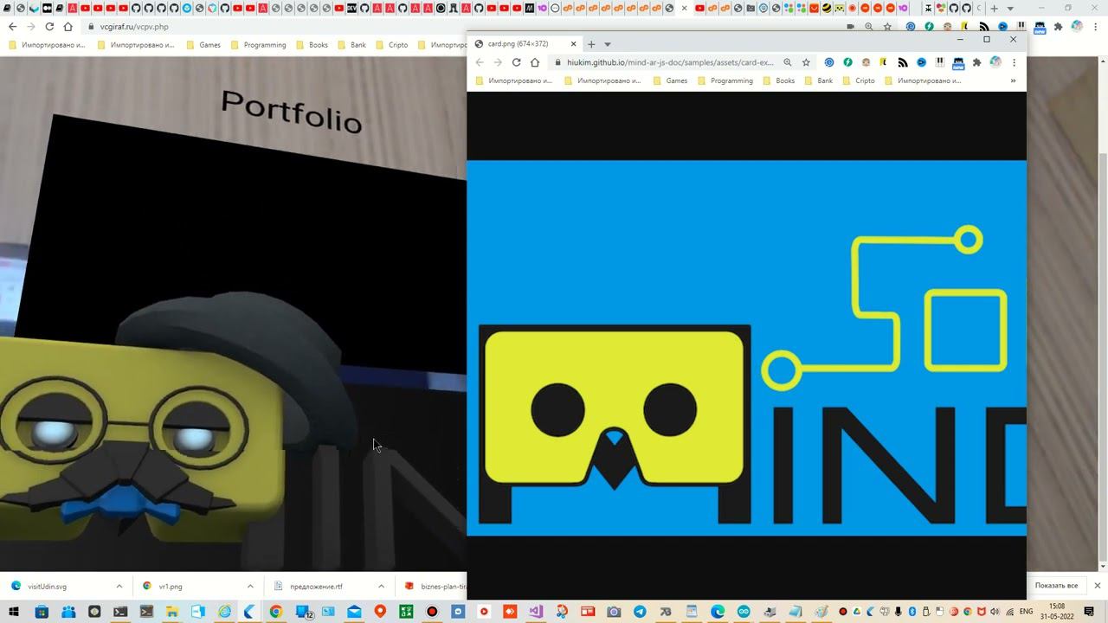Viewport: 1108px width, 623px height.
Task: Bookmark card.png page with star icon
Action: (x=806, y=62)
